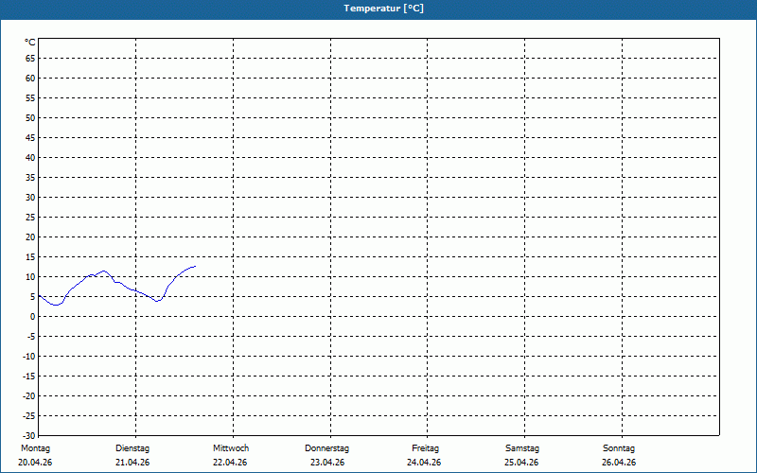This screenshot has height=473, width=757.
Task: Click the Temperatur [°C] title bar
Action: 378,9
